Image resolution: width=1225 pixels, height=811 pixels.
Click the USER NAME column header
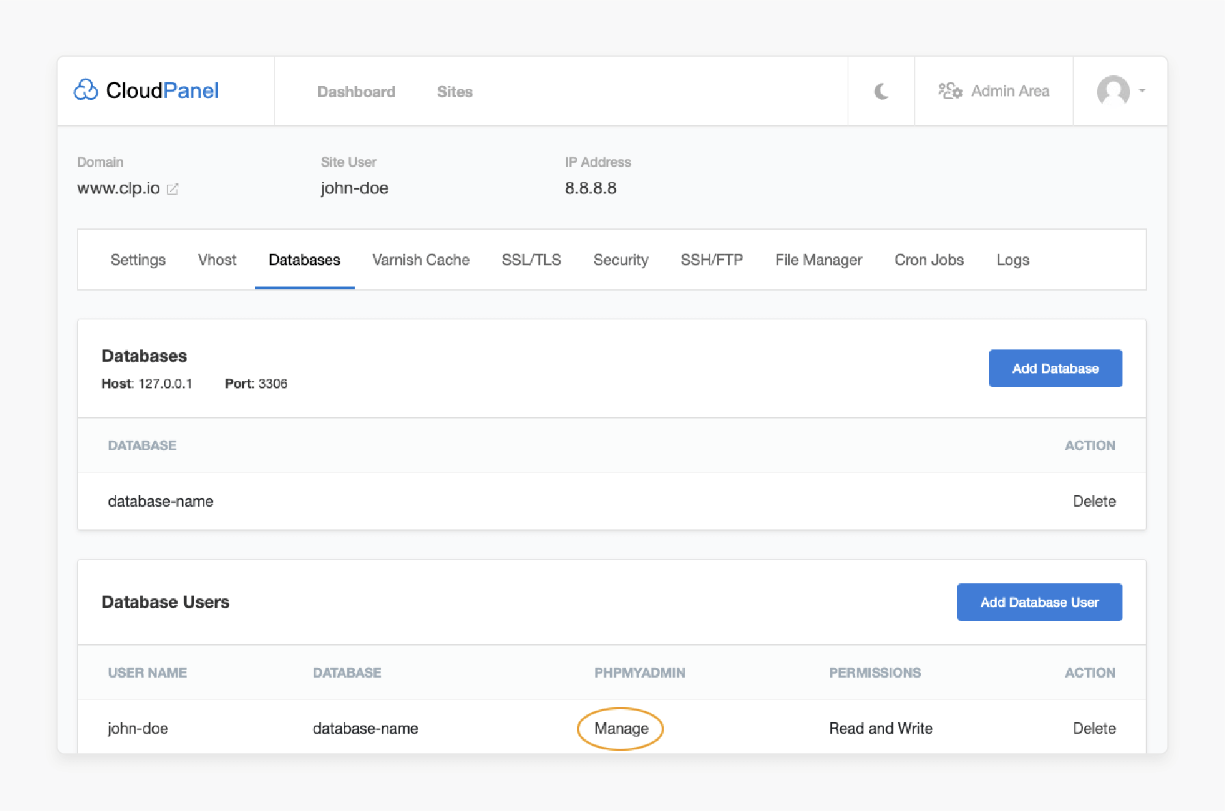point(147,673)
